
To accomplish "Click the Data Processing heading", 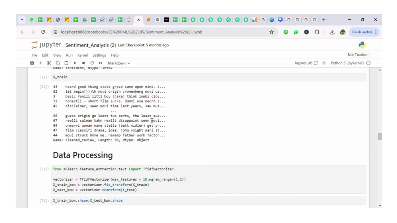I will tap(83, 155).
